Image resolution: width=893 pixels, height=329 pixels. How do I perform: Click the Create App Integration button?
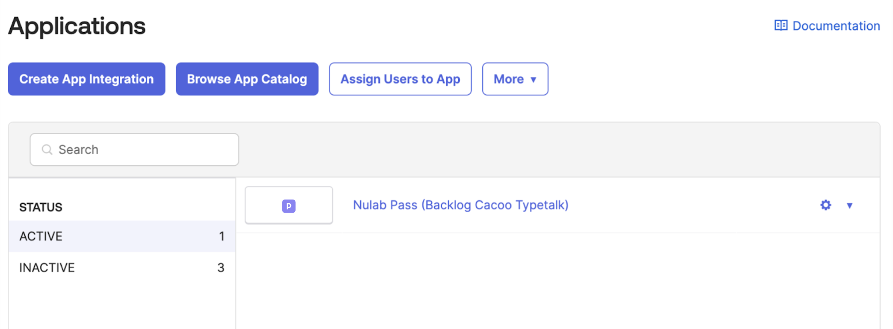pyautogui.click(x=87, y=79)
